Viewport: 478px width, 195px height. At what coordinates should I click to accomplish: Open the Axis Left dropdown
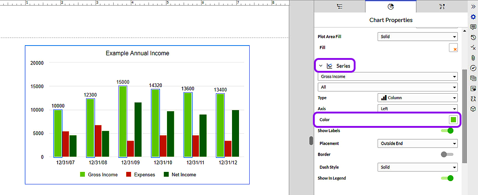[x=417, y=109]
